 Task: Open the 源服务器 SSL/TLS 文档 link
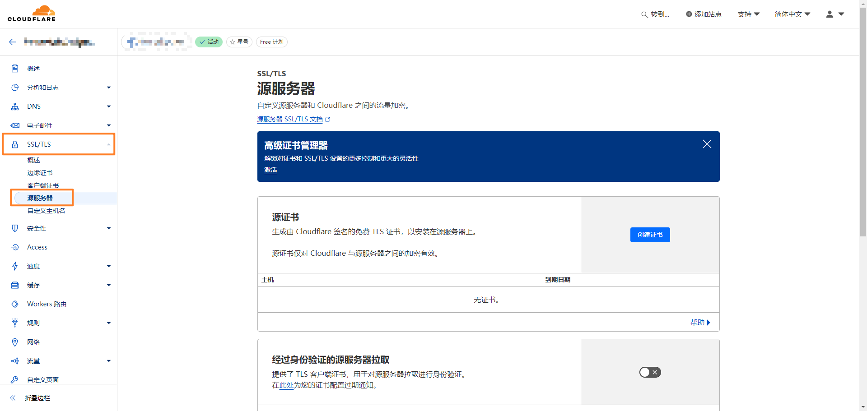pyautogui.click(x=294, y=119)
